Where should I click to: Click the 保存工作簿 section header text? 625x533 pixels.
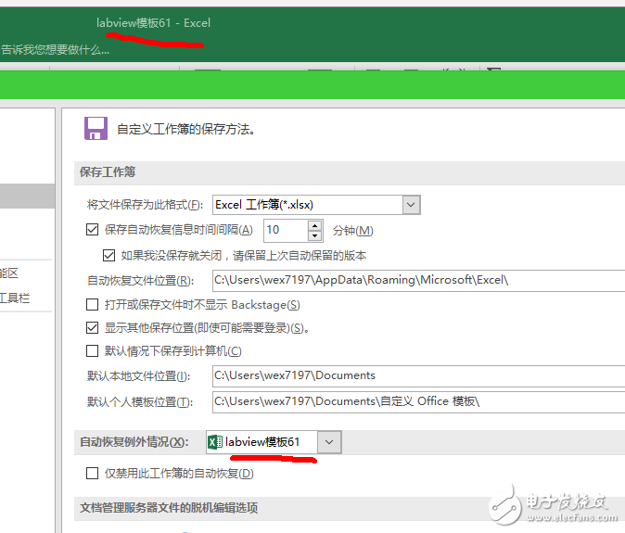[x=108, y=172]
